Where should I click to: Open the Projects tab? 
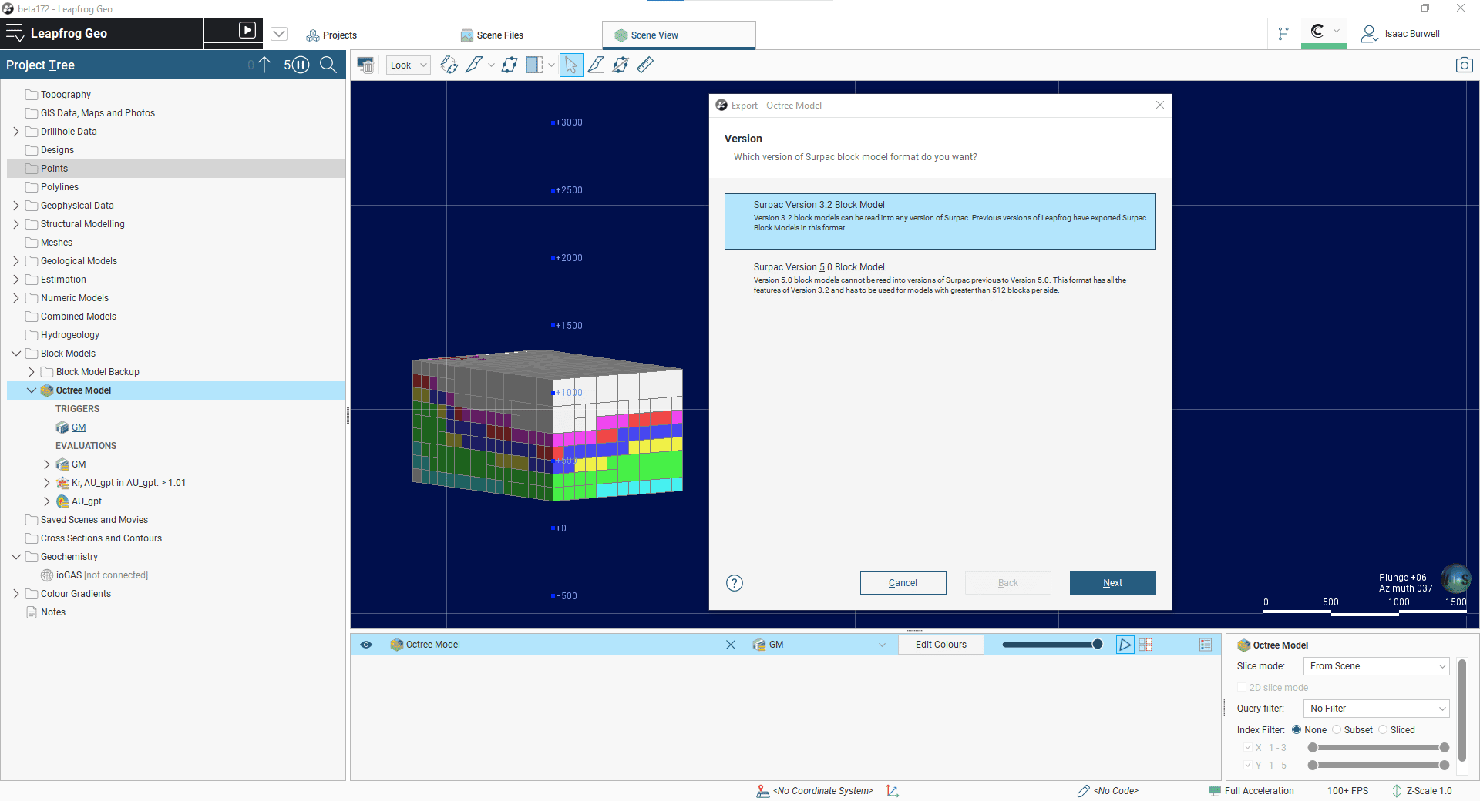click(331, 35)
